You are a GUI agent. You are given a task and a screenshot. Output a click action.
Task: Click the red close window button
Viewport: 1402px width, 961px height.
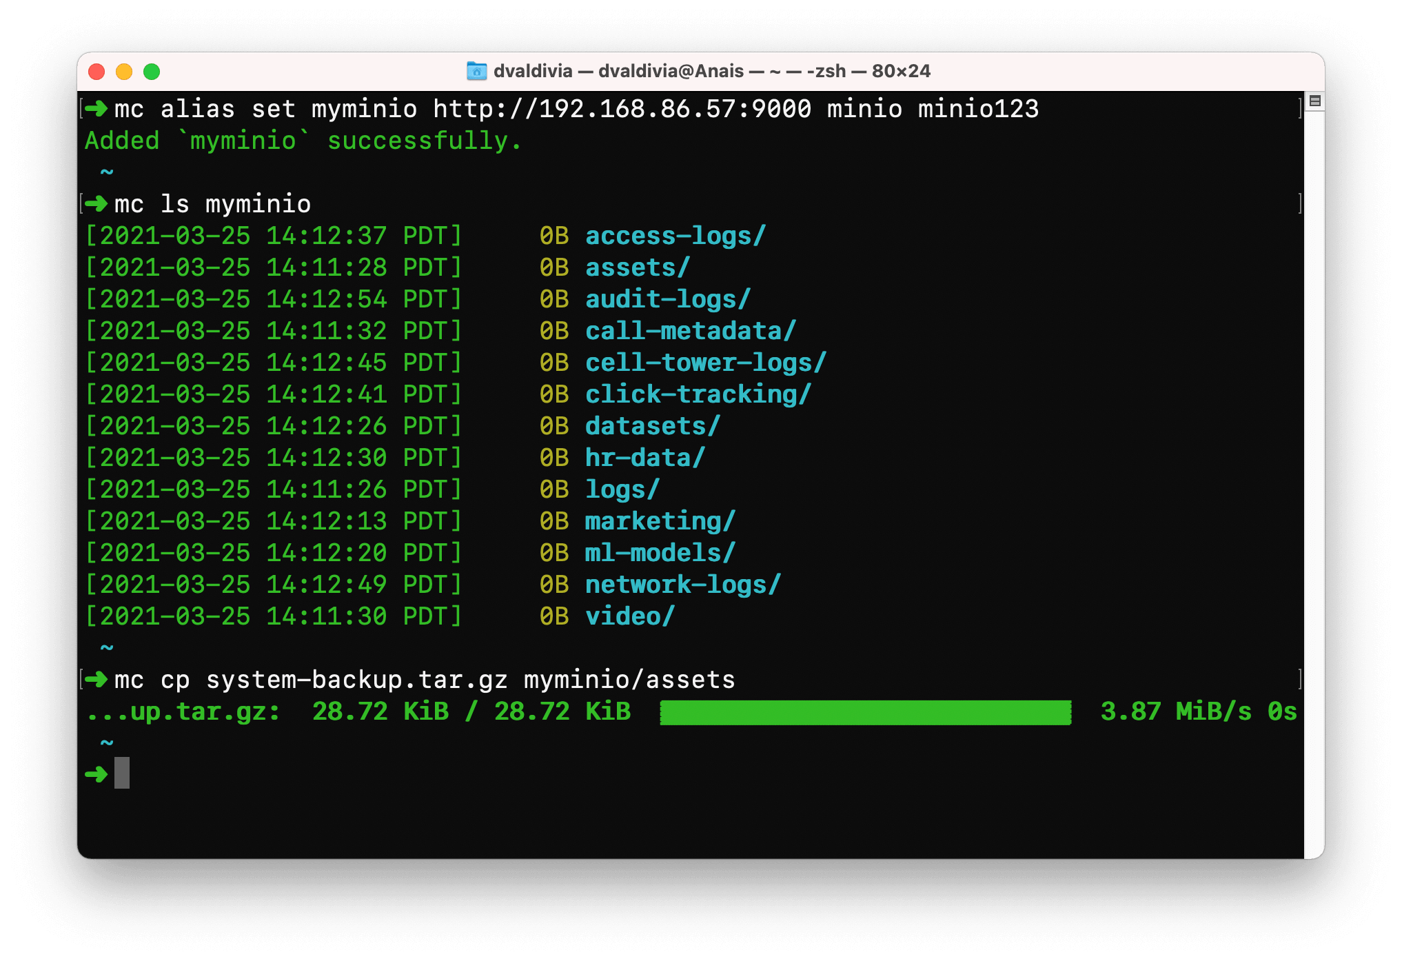[x=96, y=72]
